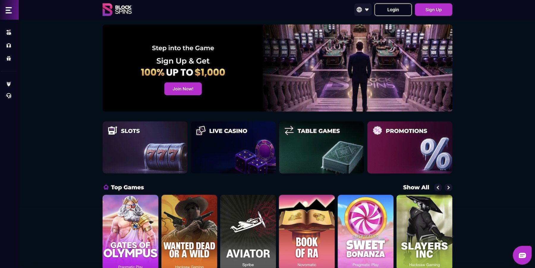Show next Top Games with right chevron
535x268 pixels.
pyautogui.click(x=449, y=188)
